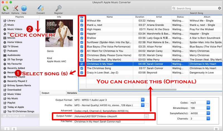Image resolution: width=223 pixels, height=131 pixels.
Task: Browse output folder with ellipsis button
Action: [146, 116]
